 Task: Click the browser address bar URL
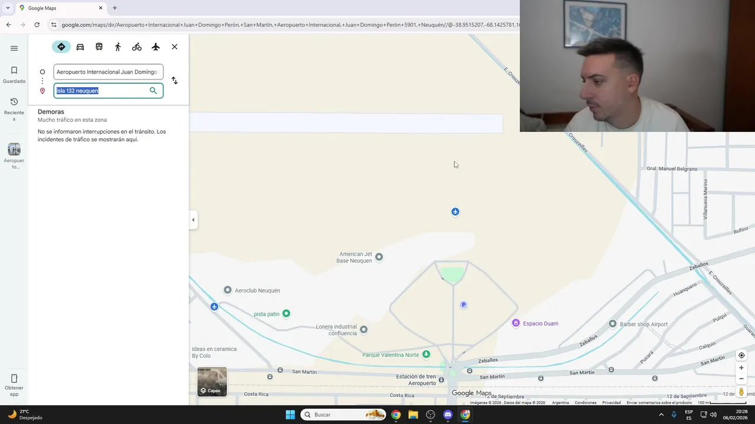[289, 25]
